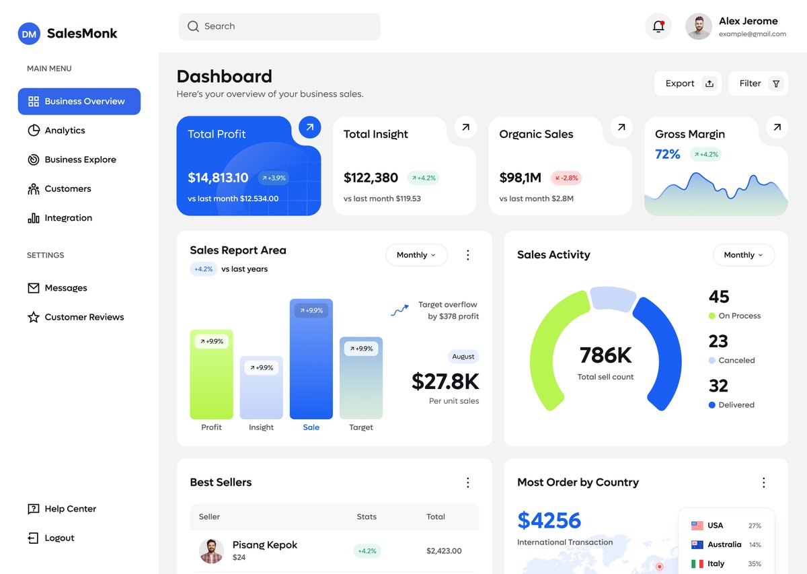Open Business Explore in the sidebar
Image resolution: width=807 pixels, height=574 pixels.
point(74,159)
